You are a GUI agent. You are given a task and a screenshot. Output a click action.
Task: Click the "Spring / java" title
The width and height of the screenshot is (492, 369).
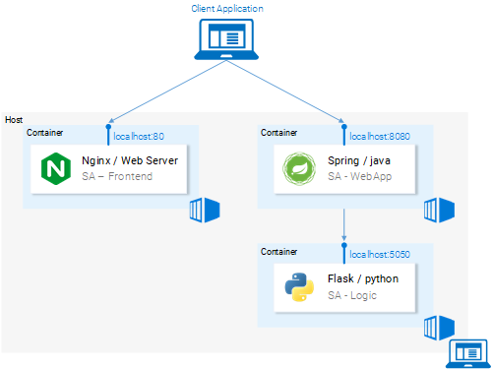359,160
